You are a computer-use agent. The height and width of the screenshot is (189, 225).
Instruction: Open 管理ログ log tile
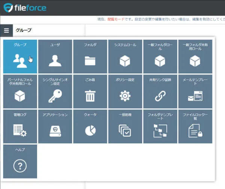click(x=20, y=126)
